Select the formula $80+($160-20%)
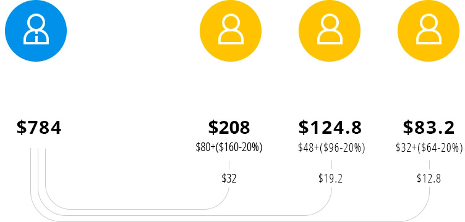465x222 pixels. [229, 147]
